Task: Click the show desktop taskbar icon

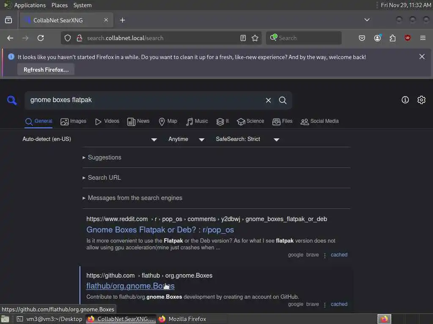Action: pyautogui.click(x=5, y=319)
